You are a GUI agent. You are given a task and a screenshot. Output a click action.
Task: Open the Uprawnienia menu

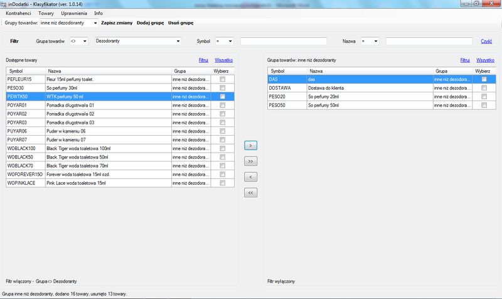(x=74, y=13)
